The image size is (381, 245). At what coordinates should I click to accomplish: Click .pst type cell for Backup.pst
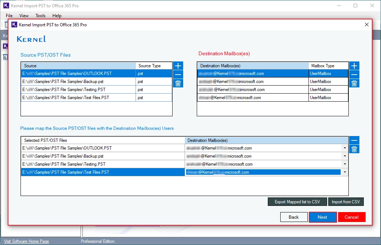154,82
